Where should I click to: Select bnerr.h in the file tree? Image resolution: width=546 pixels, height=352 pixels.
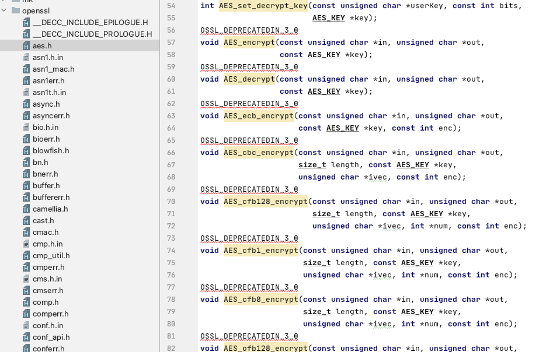coord(46,174)
